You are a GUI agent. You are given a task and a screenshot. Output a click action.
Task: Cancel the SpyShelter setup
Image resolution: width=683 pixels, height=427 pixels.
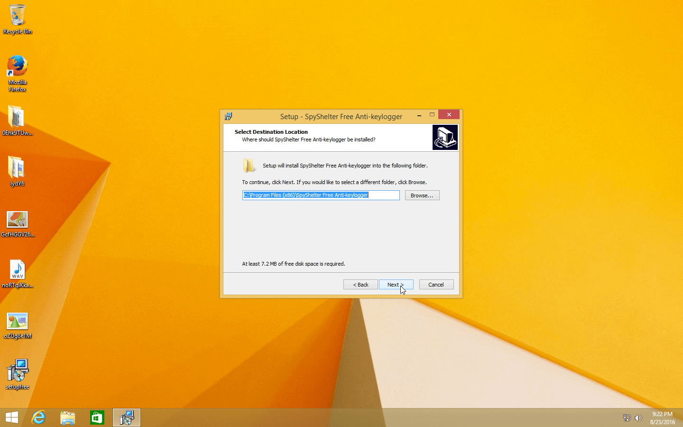point(436,285)
